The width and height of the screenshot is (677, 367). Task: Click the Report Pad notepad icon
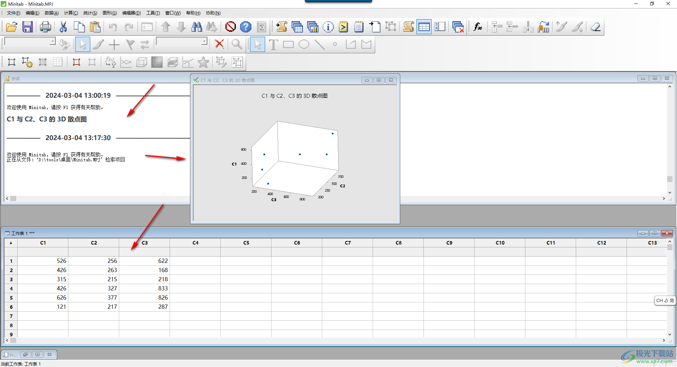coord(359,27)
